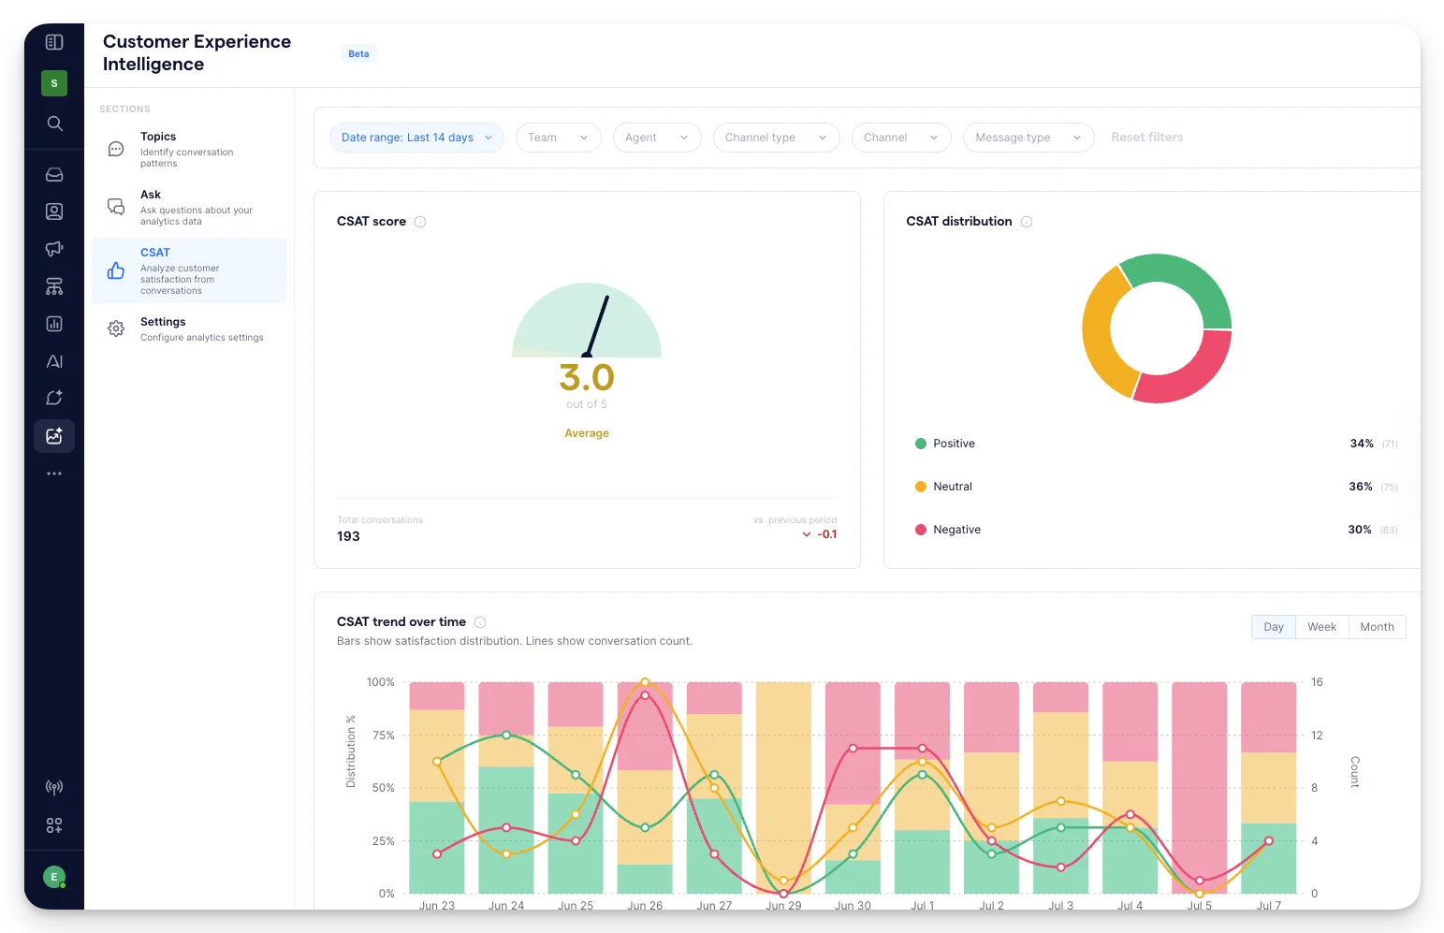Screen dimensions: 1444x933
Task: Click the Reset filters link
Action: tap(1146, 138)
